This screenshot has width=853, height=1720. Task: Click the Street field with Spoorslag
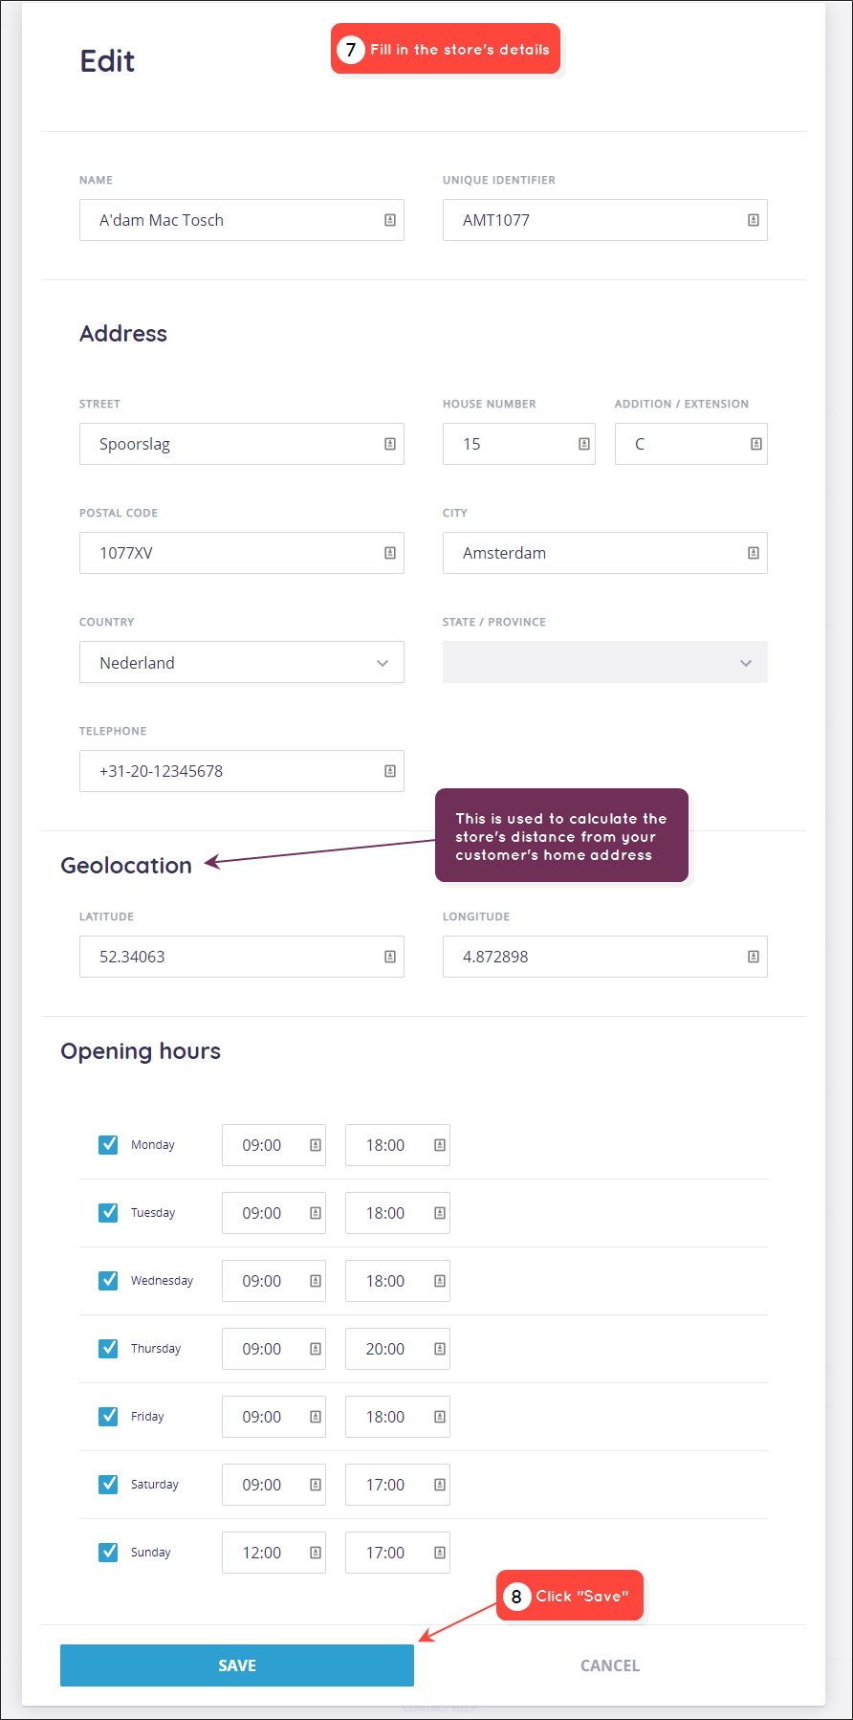point(242,444)
